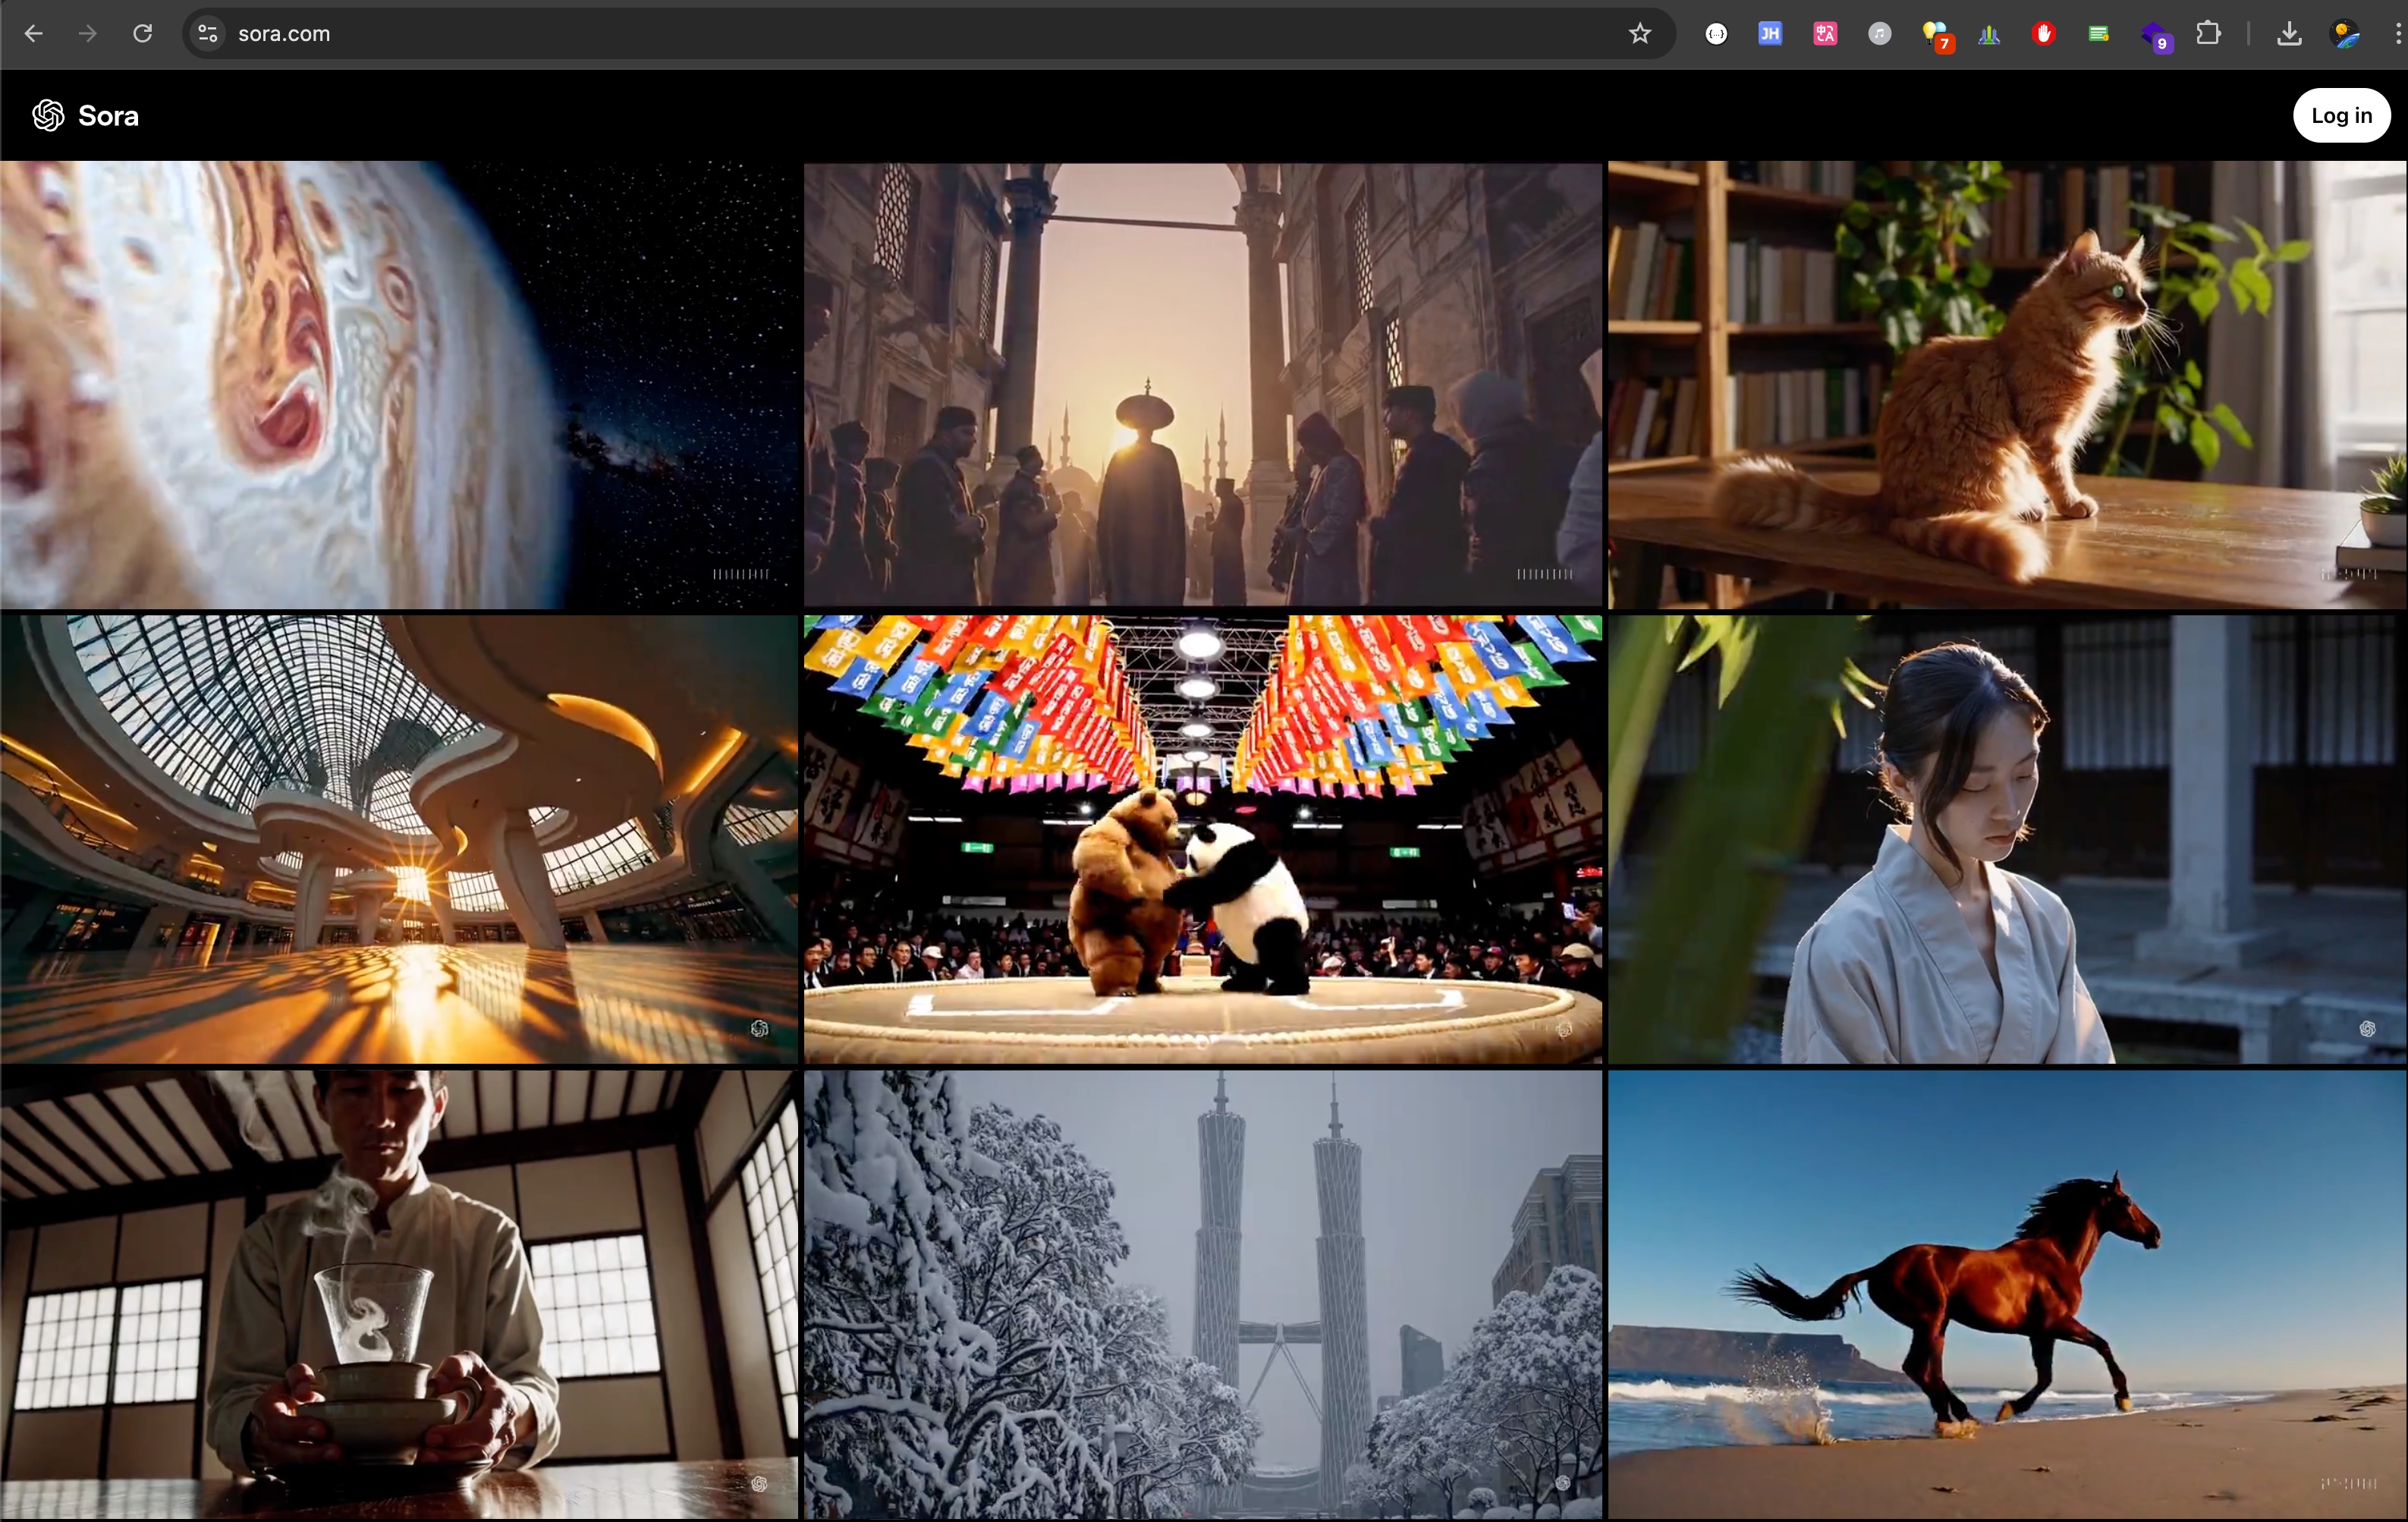Open the Chrome three-dot menu
The image size is (2408, 1522).
(2397, 34)
